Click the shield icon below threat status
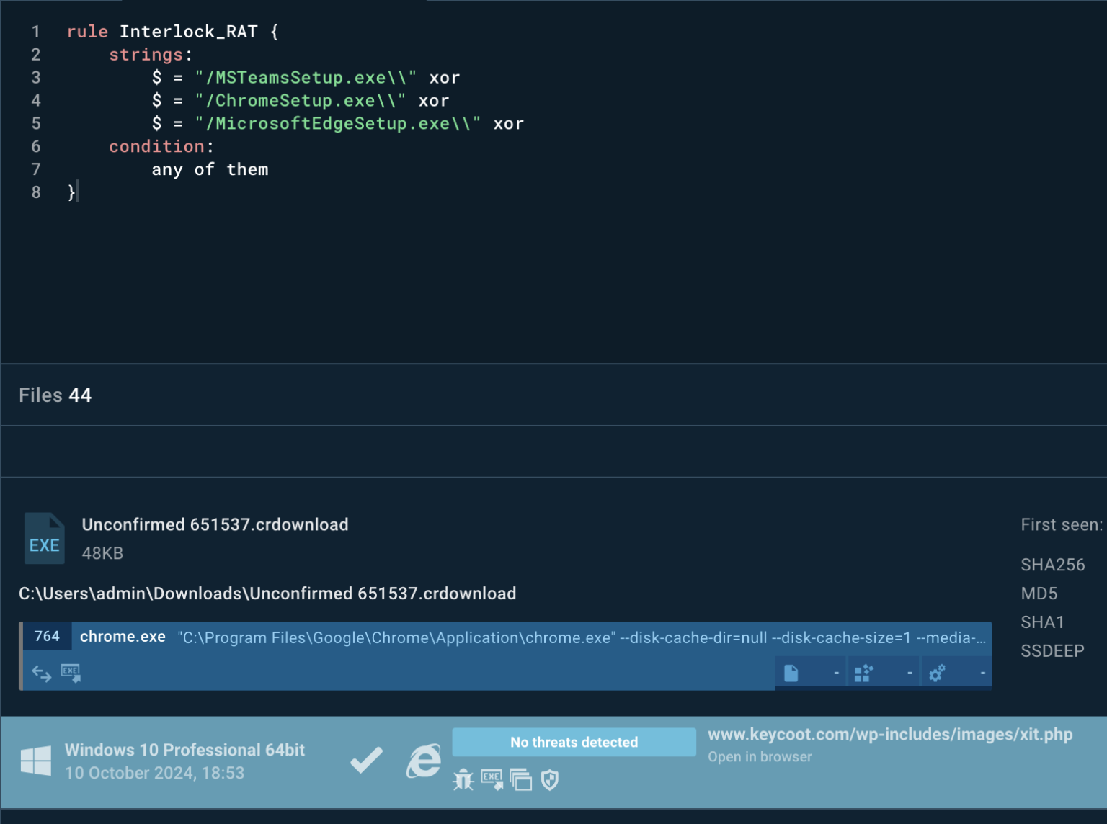1107x824 pixels. click(x=550, y=779)
